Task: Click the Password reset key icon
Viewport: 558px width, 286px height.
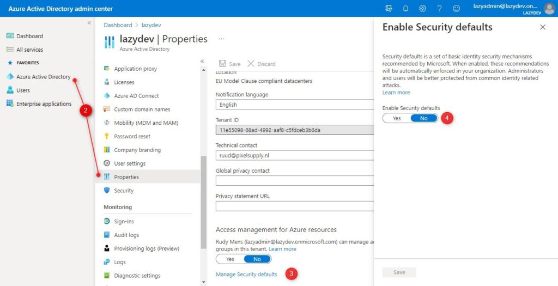Action: point(107,136)
